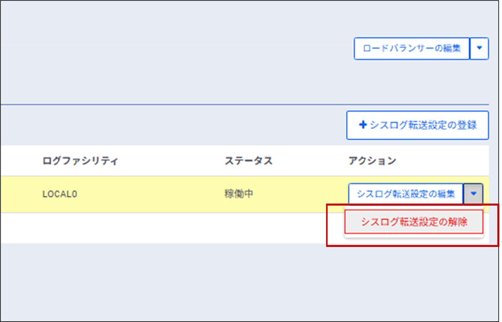The image size is (502, 322).
Task: Click the ロードバランサーの編集 button
Action: tap(412, 48)
